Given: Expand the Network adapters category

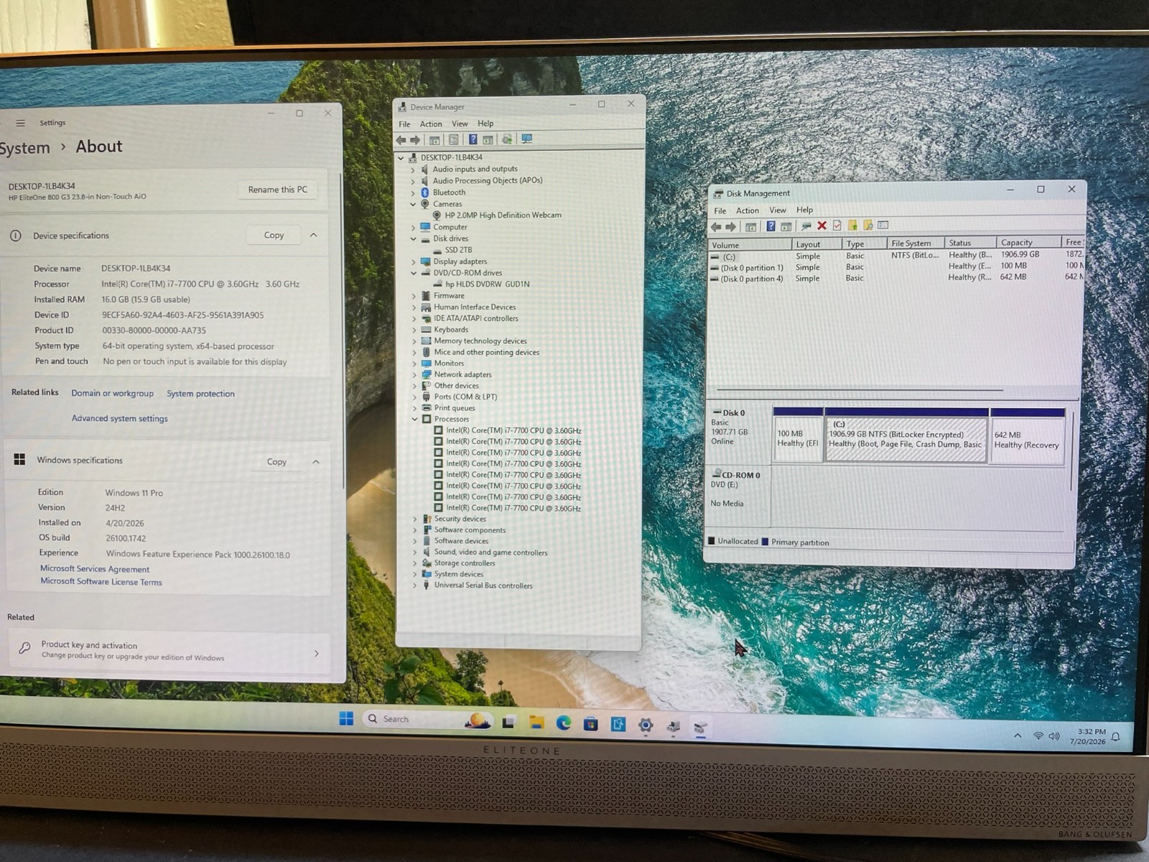Looking at the screenshot, I should click(414, 375).
